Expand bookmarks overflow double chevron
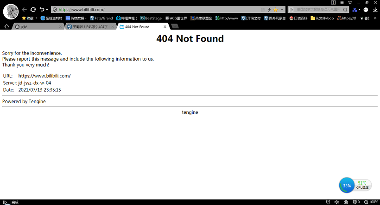The image size is (380, 205). 375,18
